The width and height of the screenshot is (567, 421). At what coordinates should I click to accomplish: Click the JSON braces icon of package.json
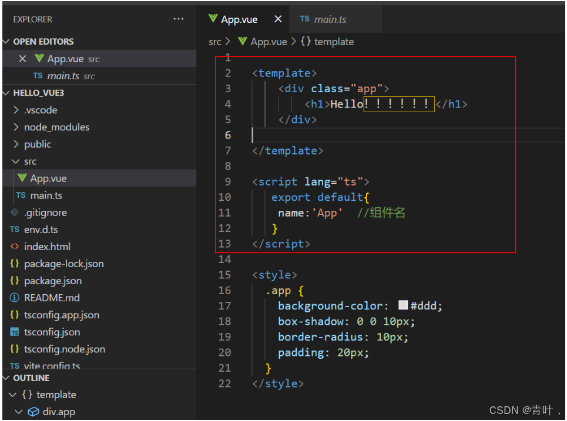click(15, 281)
